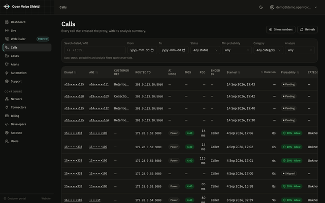This screenshot has height=203, width=325.
Task: Click the Support lifebuoy icon
Action: (x=7, y=81)
